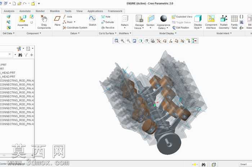Click Edit Position

tap(181, 28)
